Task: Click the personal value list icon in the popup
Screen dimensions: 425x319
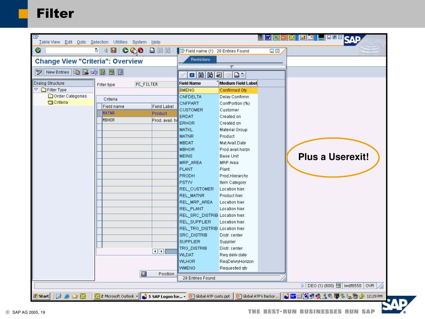Action: coord(219,75)
